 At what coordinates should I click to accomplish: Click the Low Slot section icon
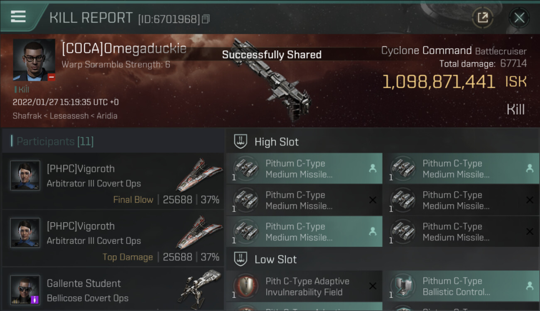click(240, 259)
